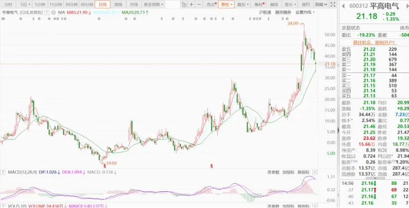Click 买五 order row at 21.13
This screenshot has width=409, height=208.
coord(375,96)
